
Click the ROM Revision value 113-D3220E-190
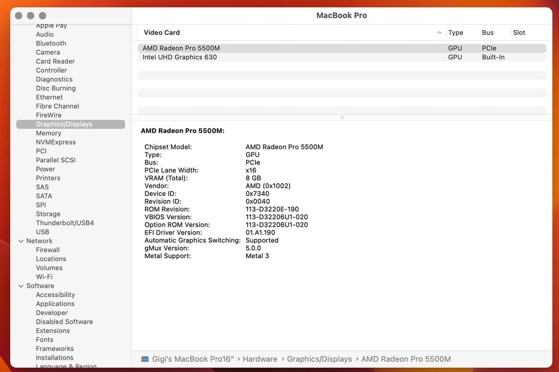(x=272, y=209)
